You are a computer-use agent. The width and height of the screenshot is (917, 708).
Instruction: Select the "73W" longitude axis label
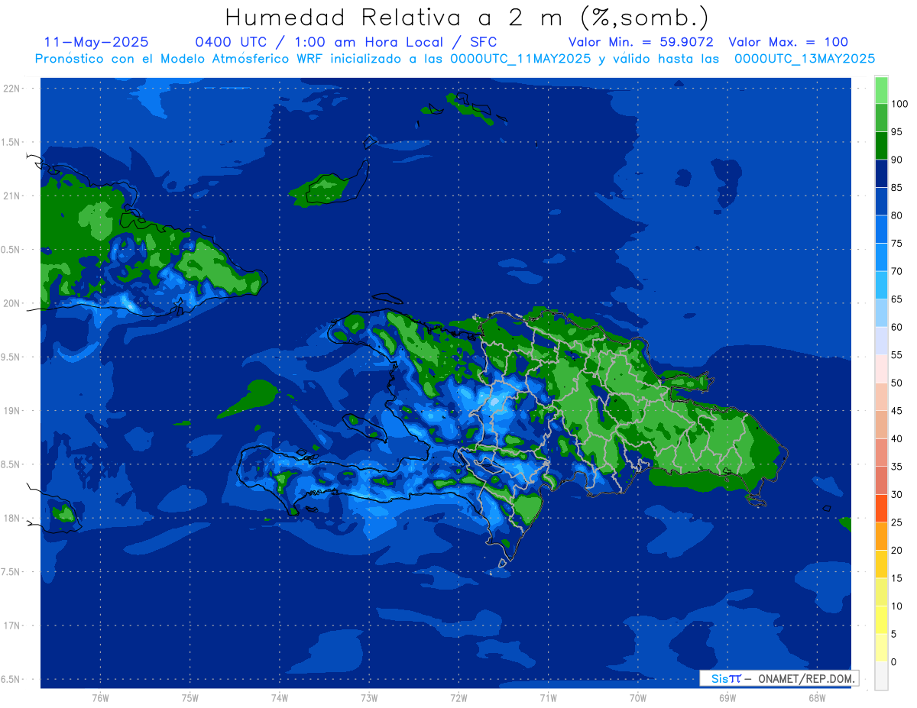[x=369, y=698]
